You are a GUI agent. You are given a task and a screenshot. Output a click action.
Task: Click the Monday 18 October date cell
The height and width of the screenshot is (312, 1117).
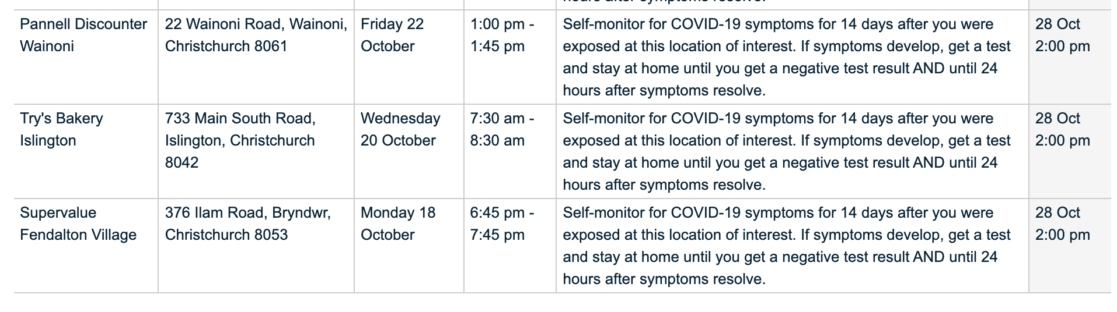coord(398,224)
